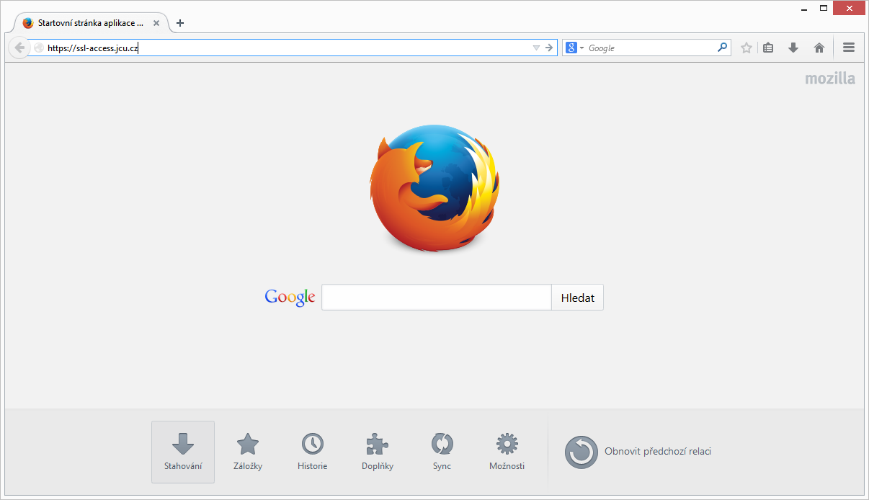Image resolution: width=869 pixels, height=500 pixels.
Task: Click the search magnifier icon
Action: (x=723, y=48)
